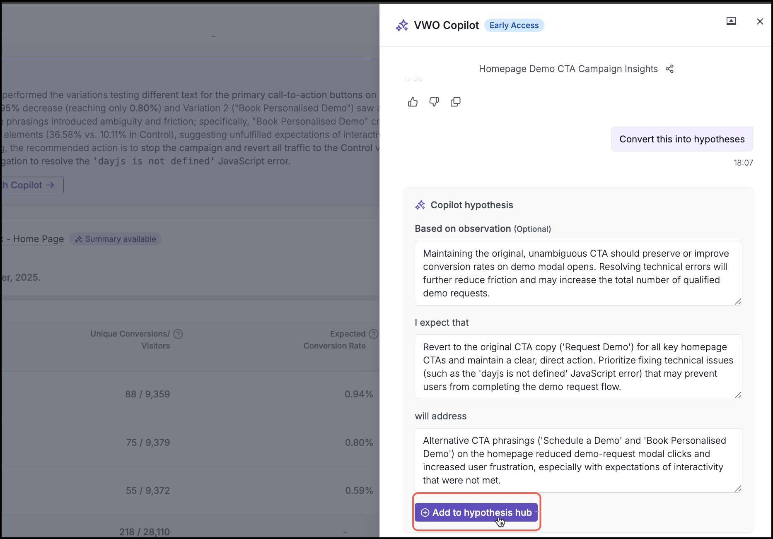The width and height of the screenshot is (773, 539).
Task: Click the Convert this into hypotheses message
Action: pos(681,140)
